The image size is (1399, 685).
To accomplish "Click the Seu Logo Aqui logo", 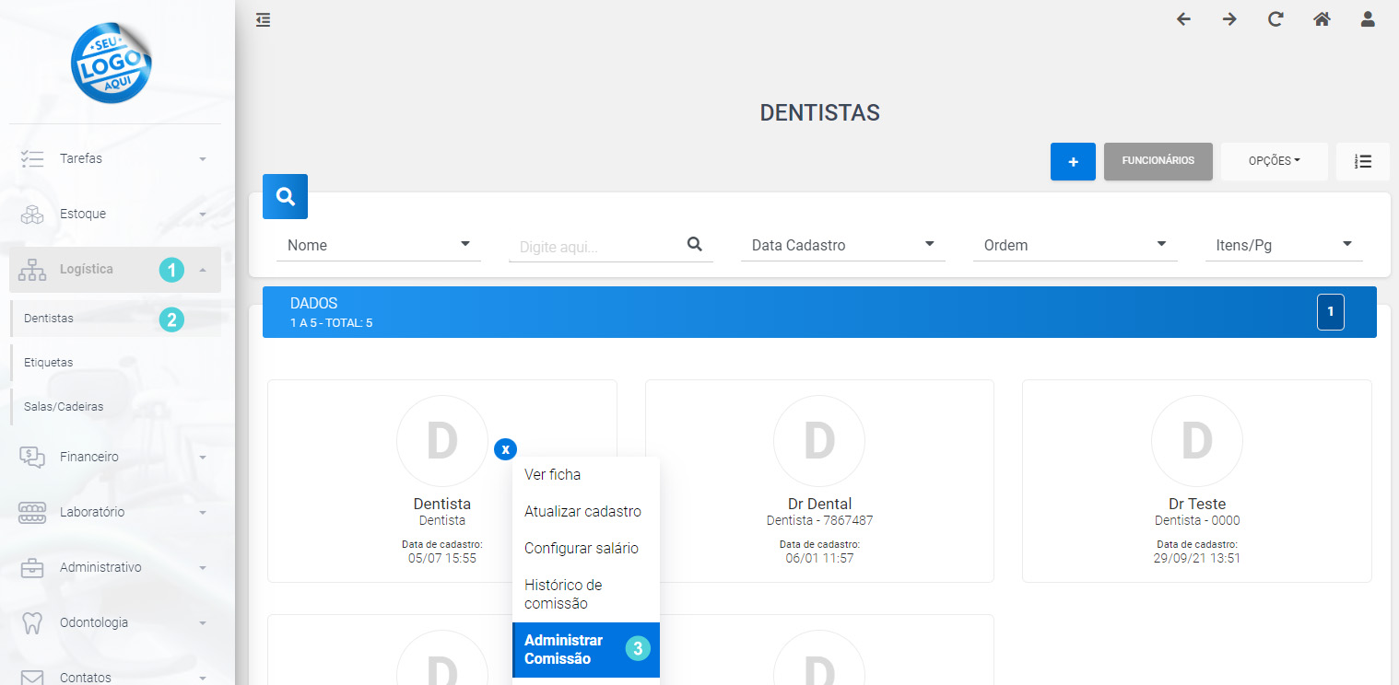I will 112,63.
